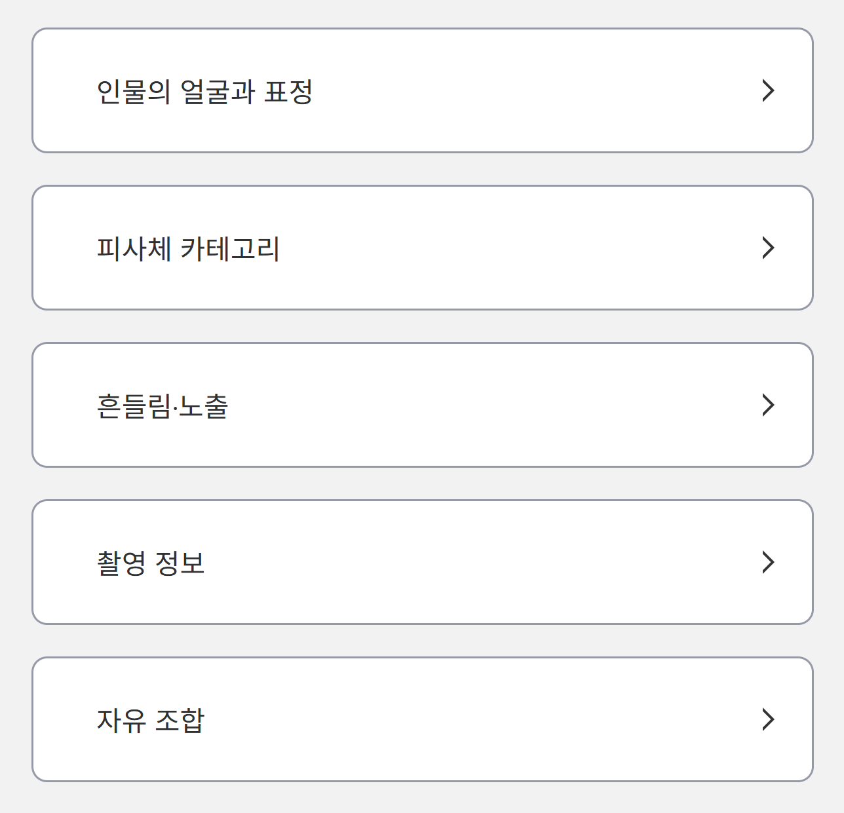844x813 pixels.
Task: Click chevron arrow beside 피사체 카테고리
Action: click(x=768, y=248)
